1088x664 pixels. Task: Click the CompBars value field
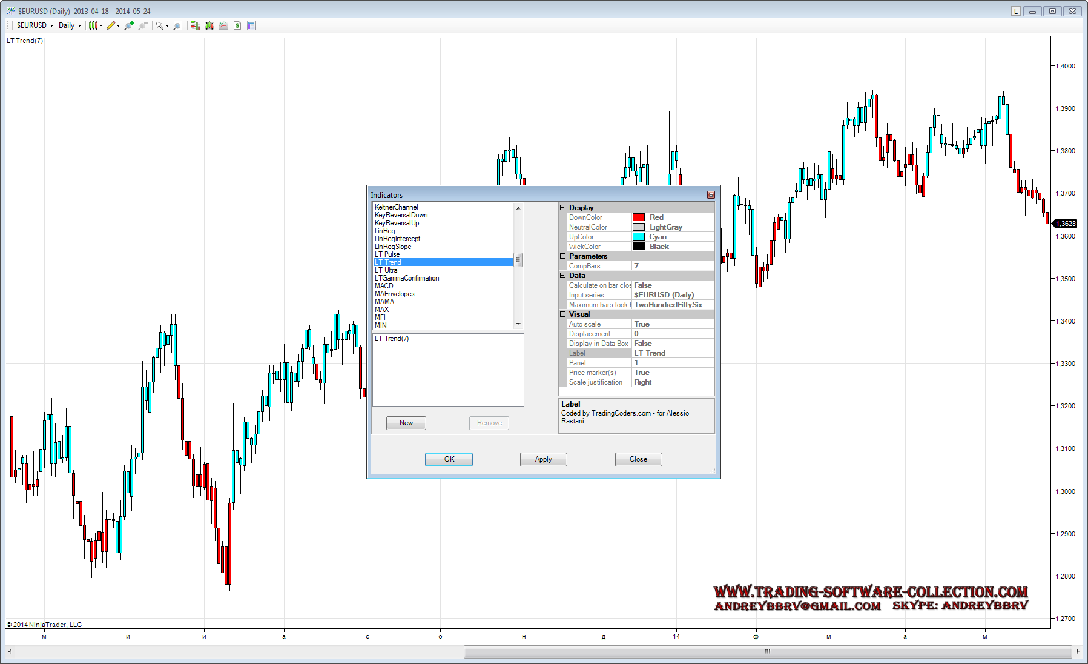tap(672, 266)
